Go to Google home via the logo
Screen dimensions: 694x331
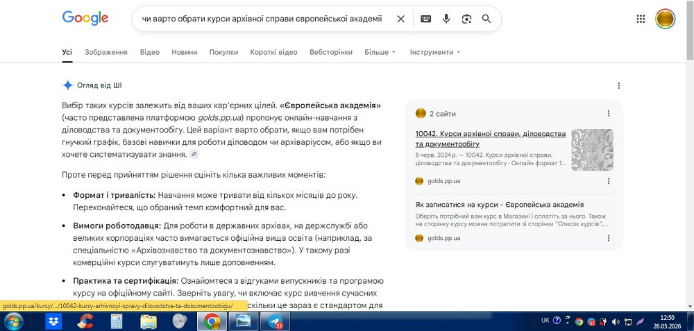[85, 18]
